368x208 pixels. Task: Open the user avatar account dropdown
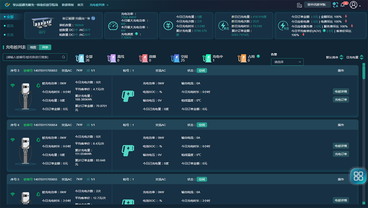pos(355,5)
